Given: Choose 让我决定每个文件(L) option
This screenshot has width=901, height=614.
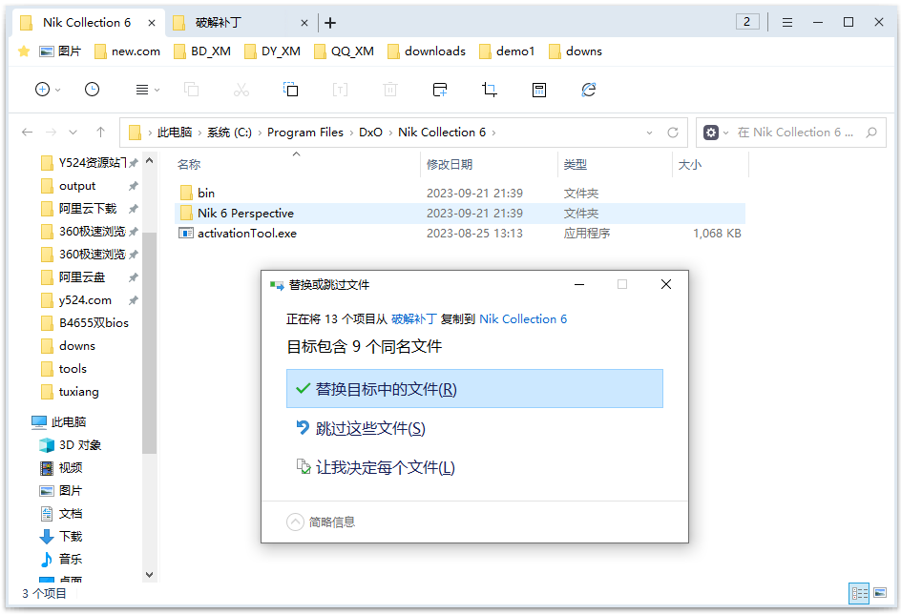Looking at the screenshot, I should coord(474,468).
